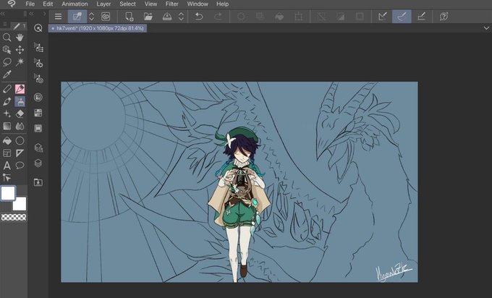Select the Zoom magnifier tool
Viewport: 492px width, 298px height.
click(7, 38)
